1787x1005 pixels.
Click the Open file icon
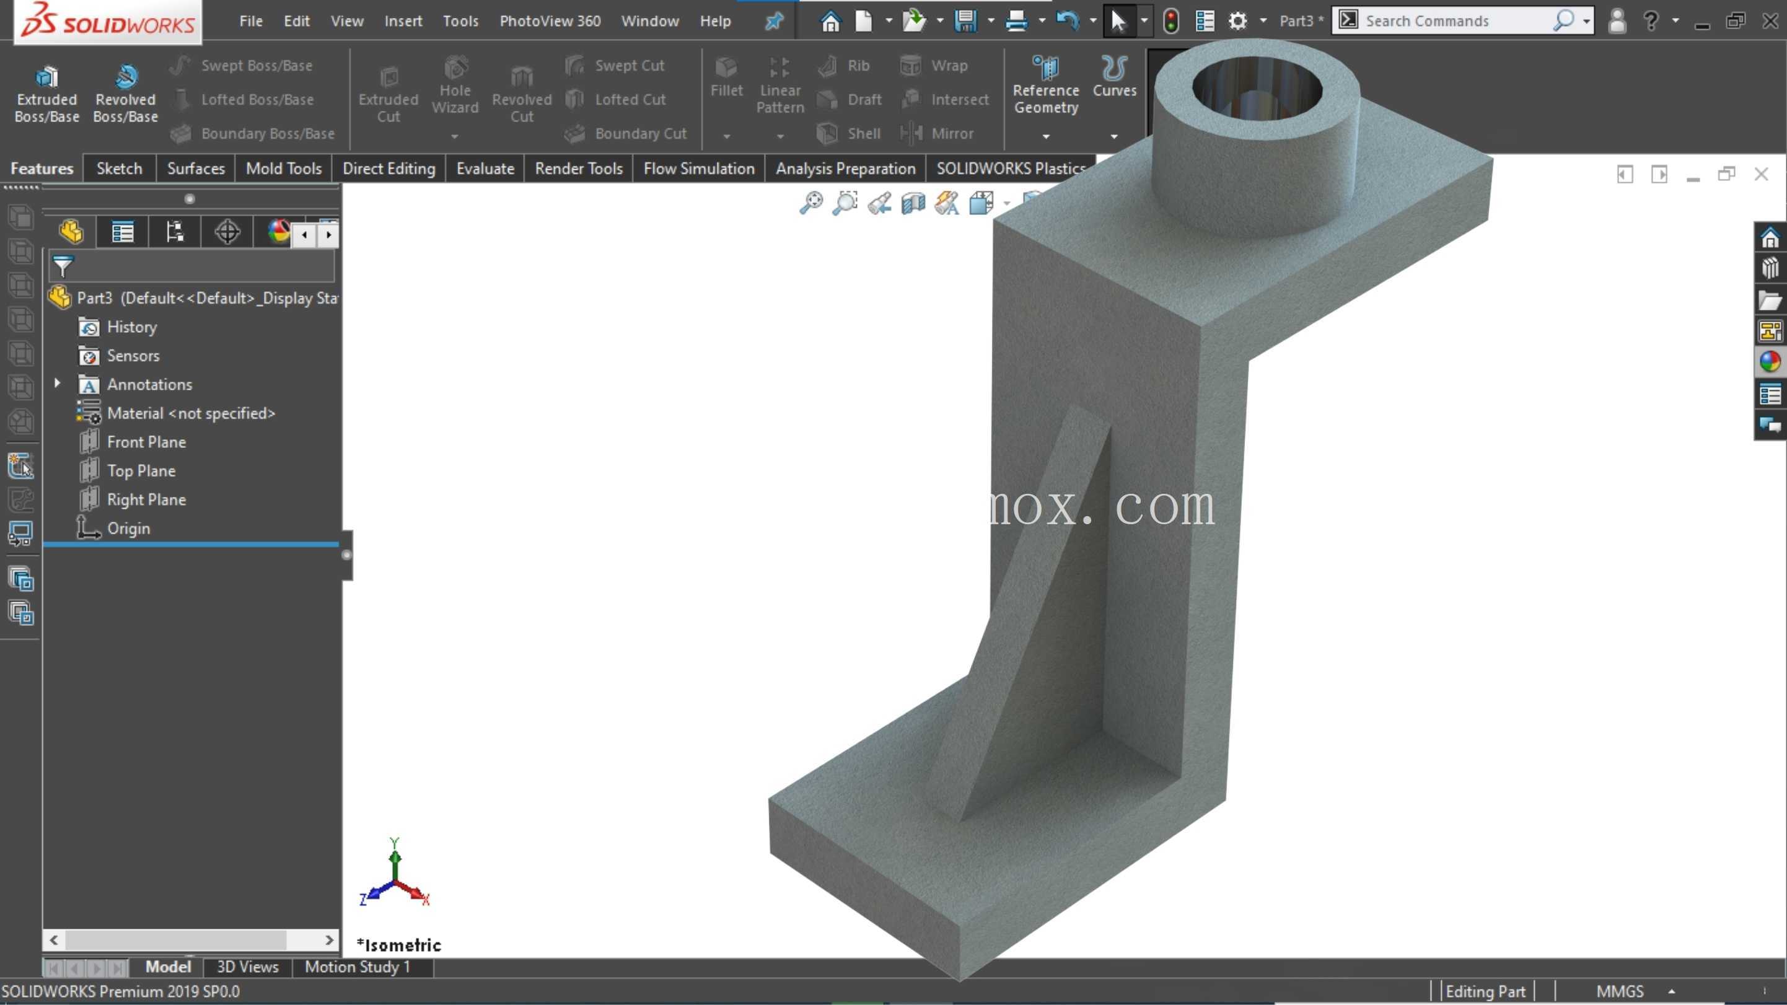click(x=915, y=21)
